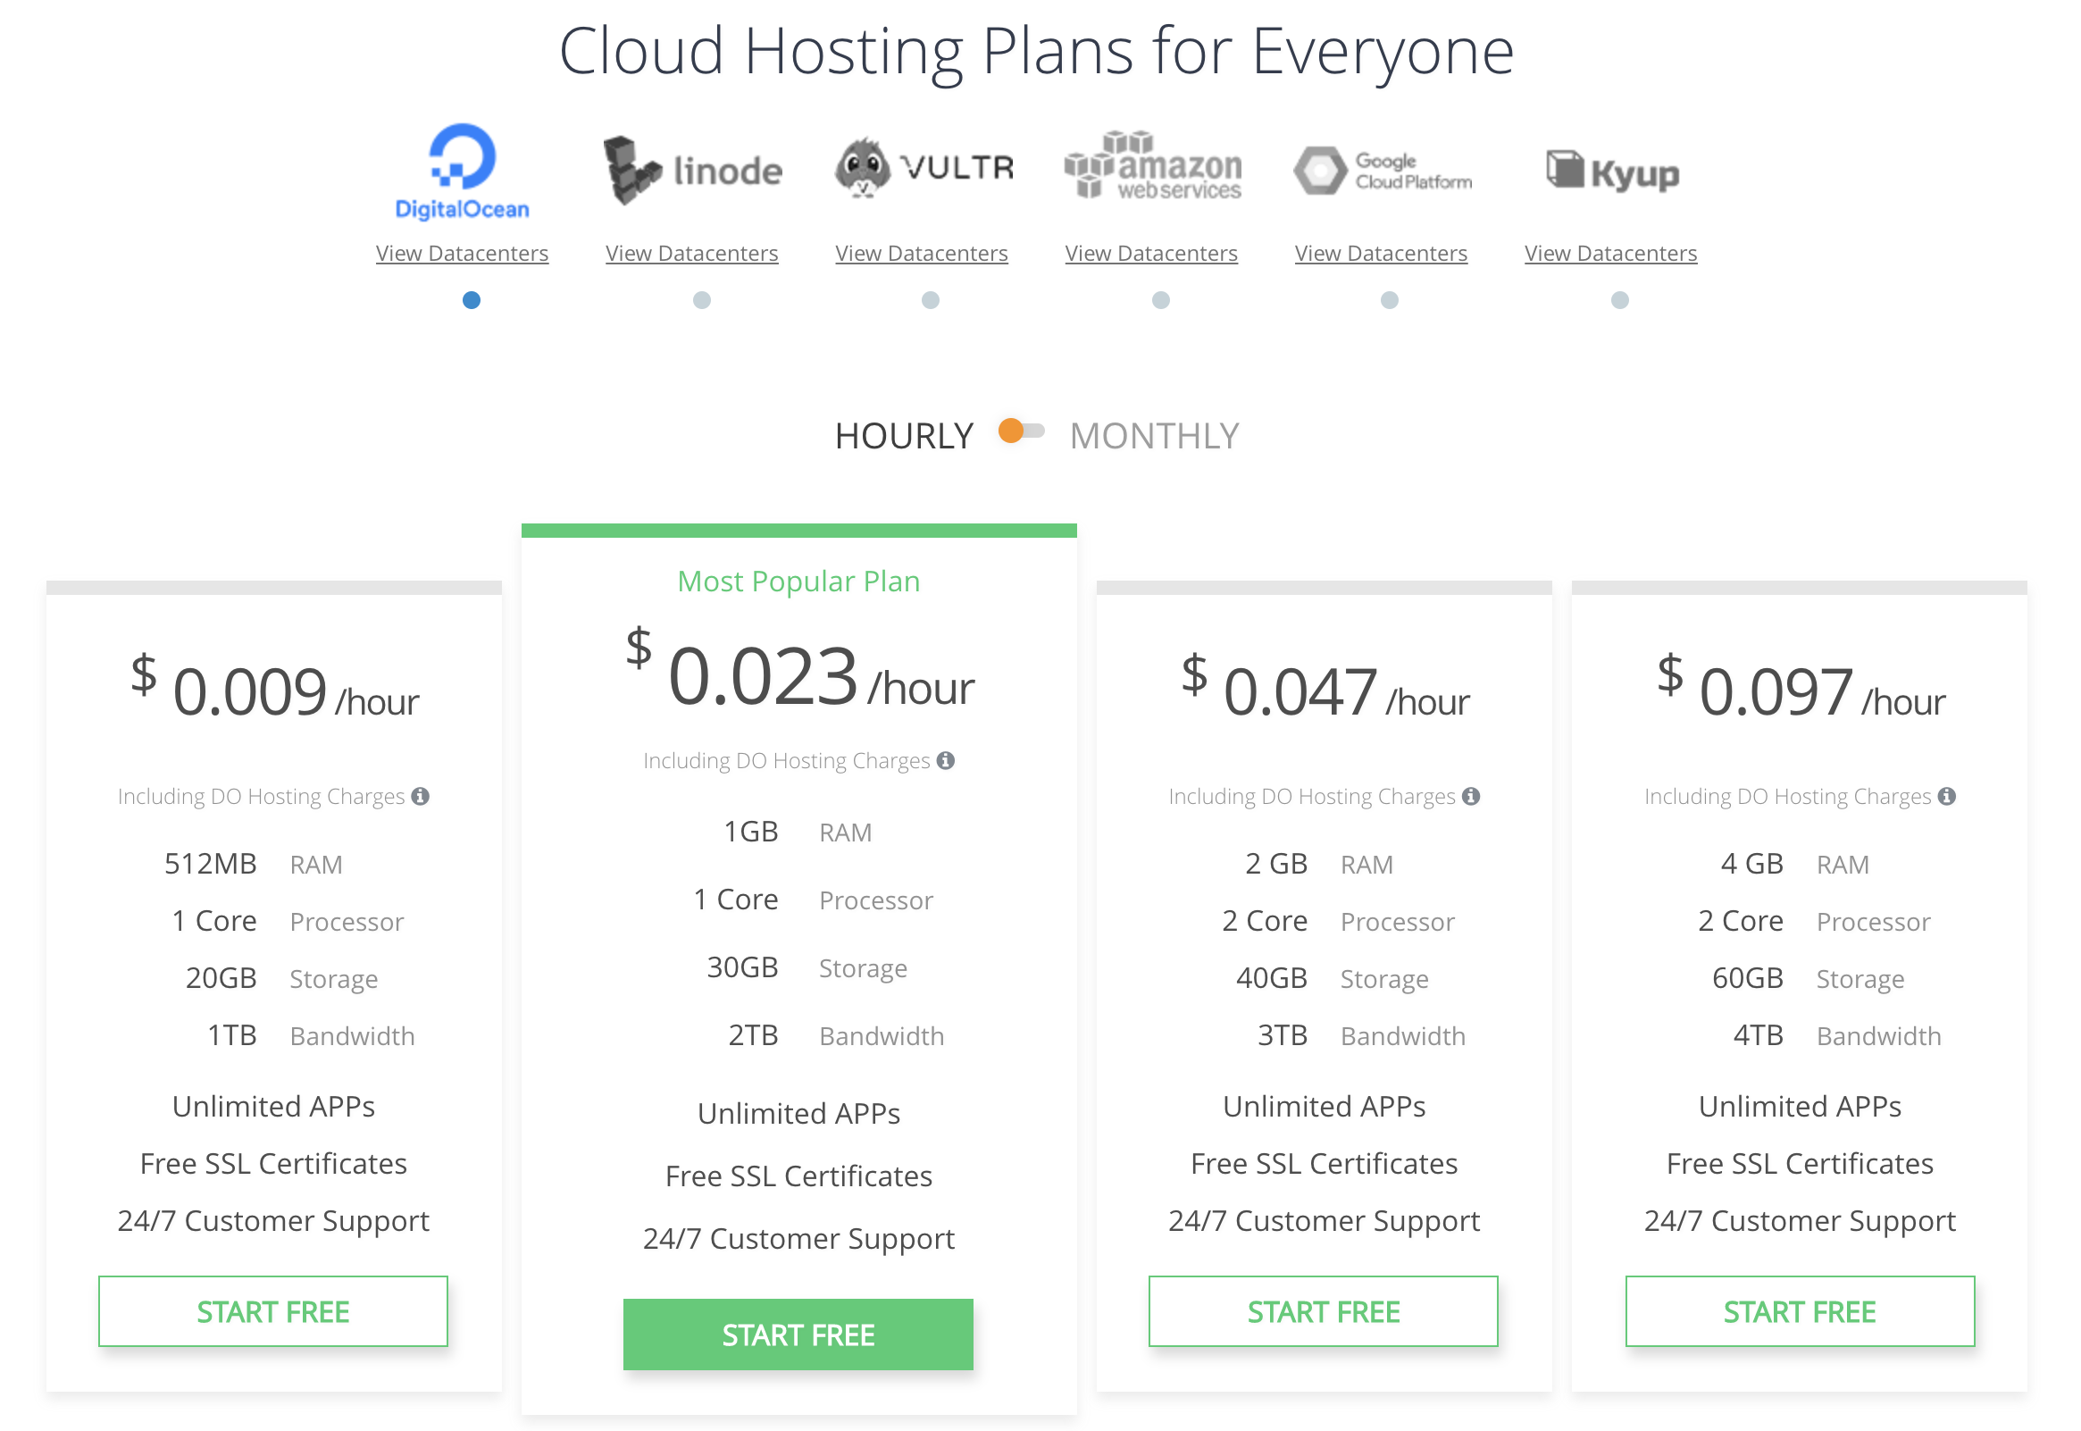
Task: Open View Datacenters link under Vultr
Action: click(x=923, y=254)
